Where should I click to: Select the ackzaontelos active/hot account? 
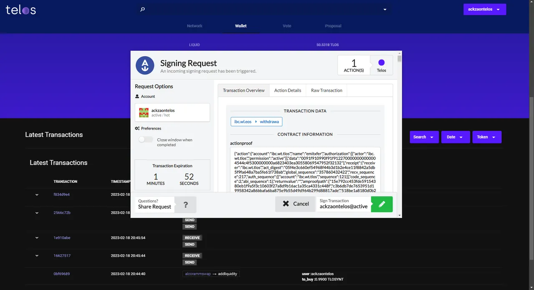click(x=172, y=112)
